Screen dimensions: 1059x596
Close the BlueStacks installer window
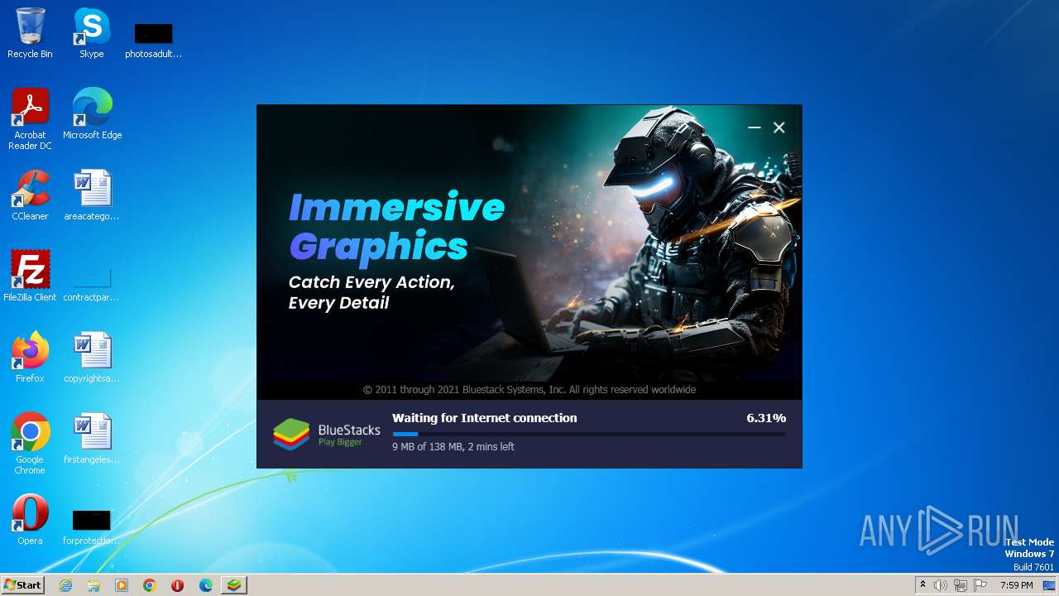point(779,127)
